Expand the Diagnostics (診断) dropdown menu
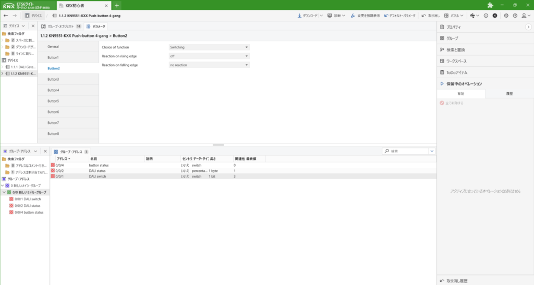The height and width of the screenshot is (285, 534). pos(337,16)
